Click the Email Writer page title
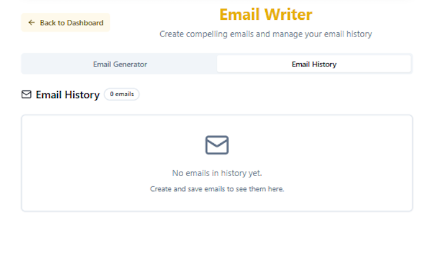This screenshot has width=444, height=279. tap(266, 14)
